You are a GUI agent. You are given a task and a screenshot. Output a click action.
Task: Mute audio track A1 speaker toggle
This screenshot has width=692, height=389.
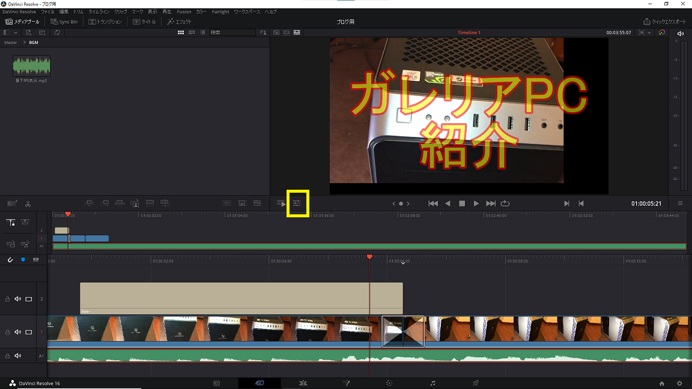point(17,355)
